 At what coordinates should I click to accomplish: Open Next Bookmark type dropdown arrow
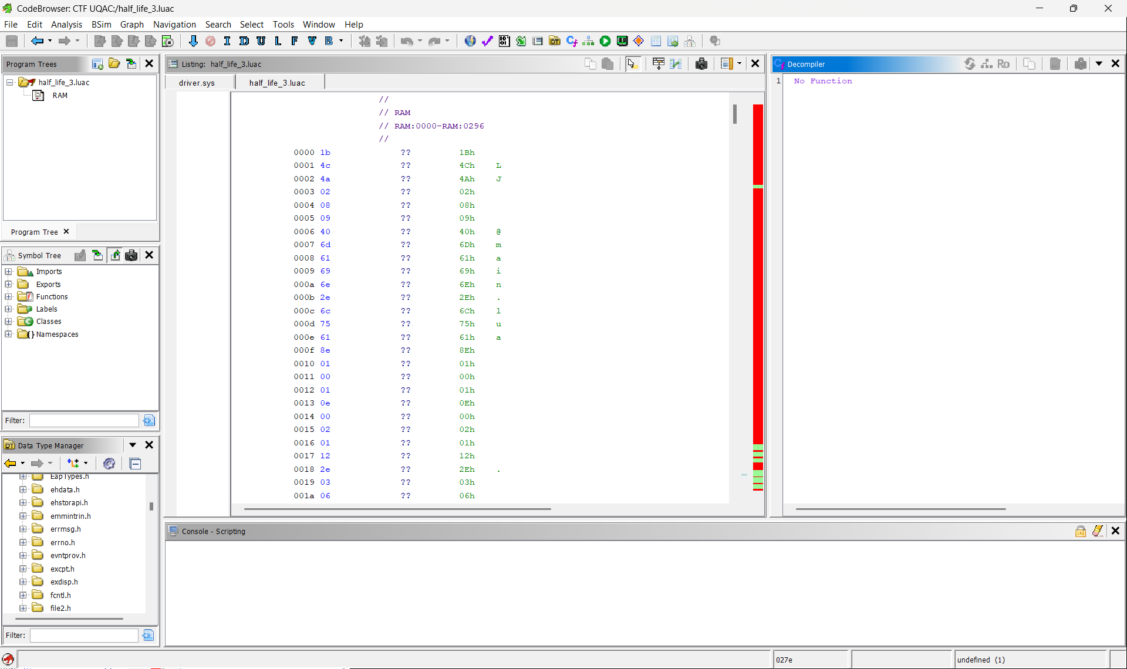coord(341,41)
